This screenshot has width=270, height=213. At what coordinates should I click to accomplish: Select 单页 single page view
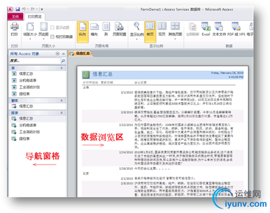pyautogui.click(x=150, y=32)
